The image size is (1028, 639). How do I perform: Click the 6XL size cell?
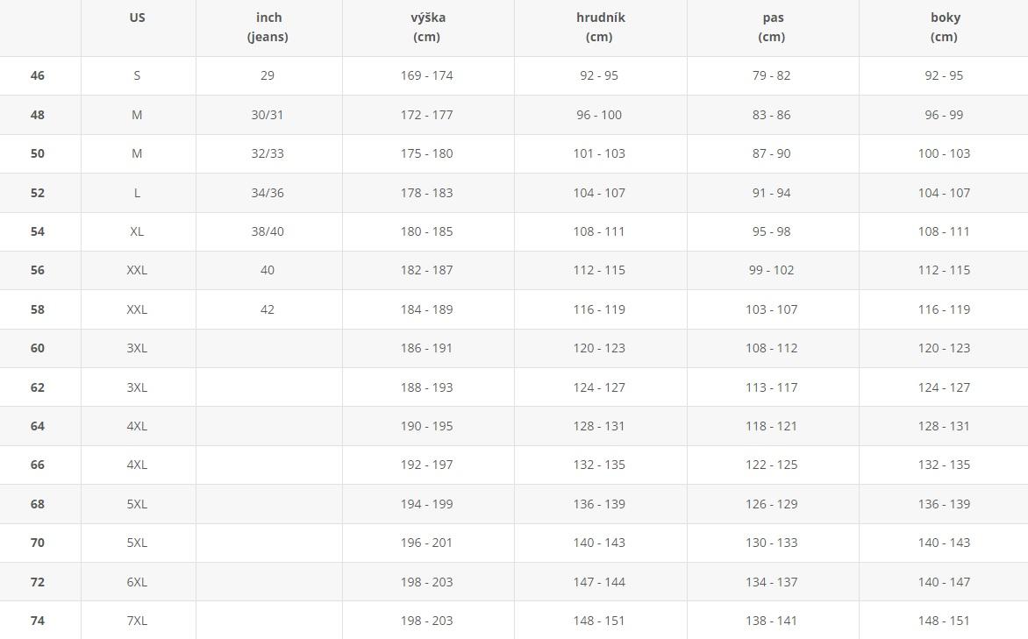(x=137, y=582)
